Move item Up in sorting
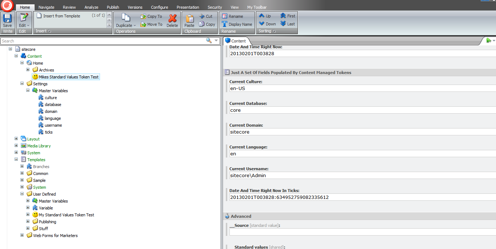 (265, 16)
